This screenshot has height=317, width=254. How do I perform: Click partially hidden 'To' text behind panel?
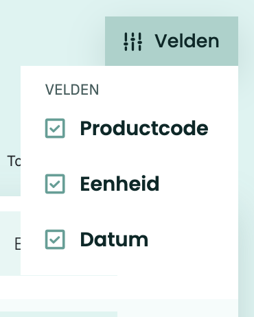[14, 161]
